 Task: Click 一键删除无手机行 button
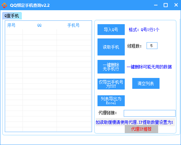click(111, 67)
